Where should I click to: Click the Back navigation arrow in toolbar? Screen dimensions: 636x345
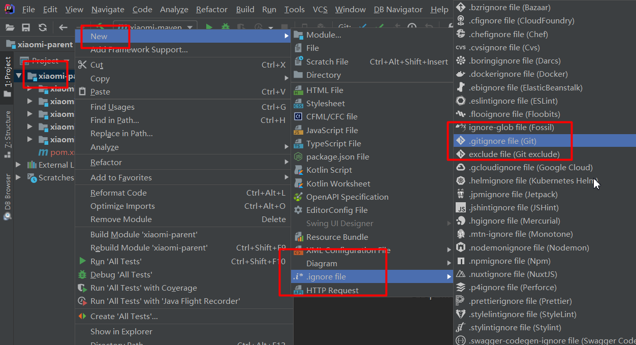pyautogui.click(x=63, y=27)
